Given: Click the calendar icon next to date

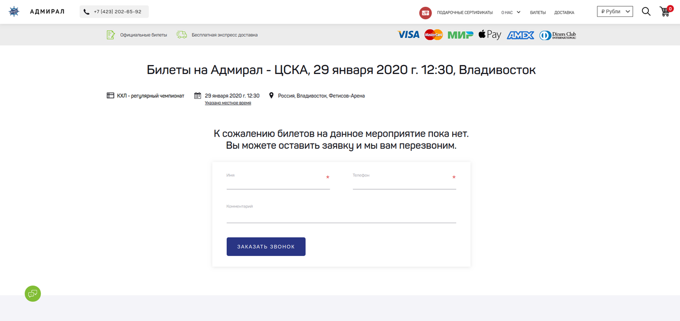Looking at the screenshot, I should pos(198,96).
